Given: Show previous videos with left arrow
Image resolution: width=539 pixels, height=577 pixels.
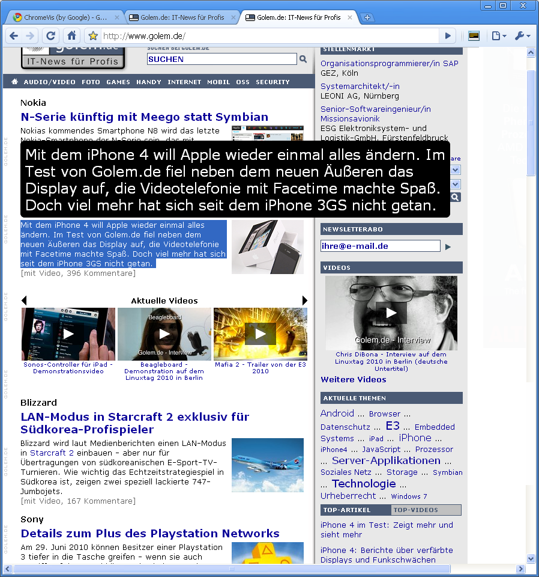Looking at the screenshot, I should [x=24, y=301].
